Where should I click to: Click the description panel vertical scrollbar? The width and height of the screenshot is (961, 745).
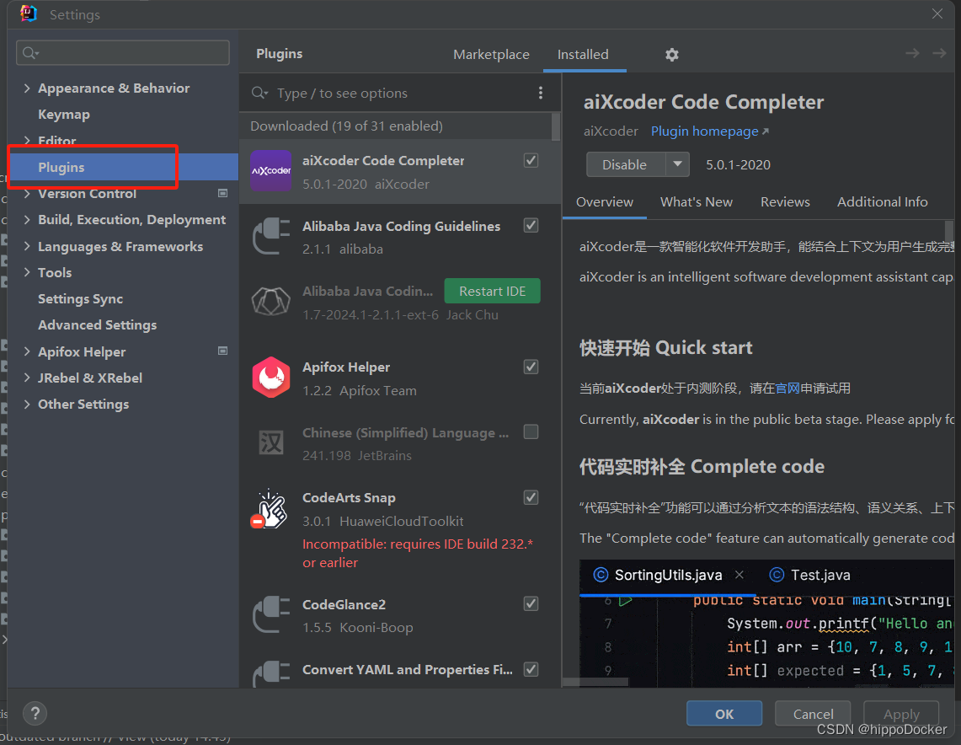(x=948, y=231)
